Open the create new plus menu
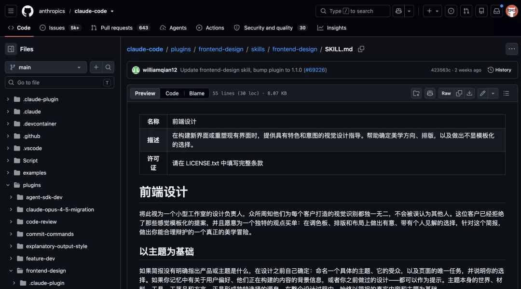 pyautogui.click(x=432, y=11)
